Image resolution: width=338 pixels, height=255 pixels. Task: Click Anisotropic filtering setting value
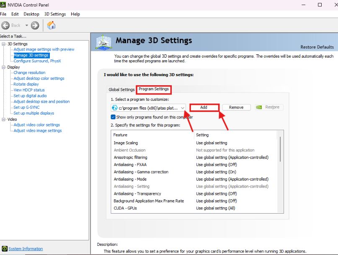pyautogui.click(x=232, y=157)
